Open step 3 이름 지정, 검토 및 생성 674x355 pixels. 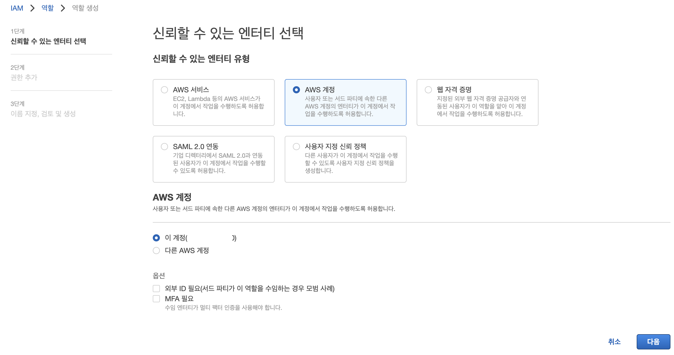click(43, 114)
